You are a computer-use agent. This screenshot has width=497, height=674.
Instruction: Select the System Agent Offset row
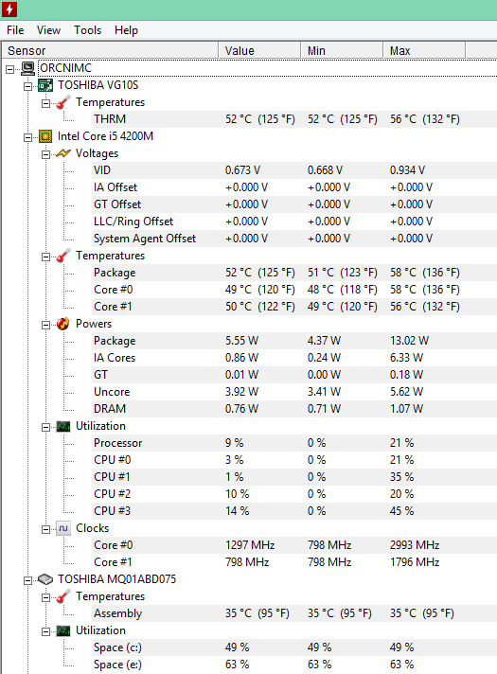click(x=294, y=239)
